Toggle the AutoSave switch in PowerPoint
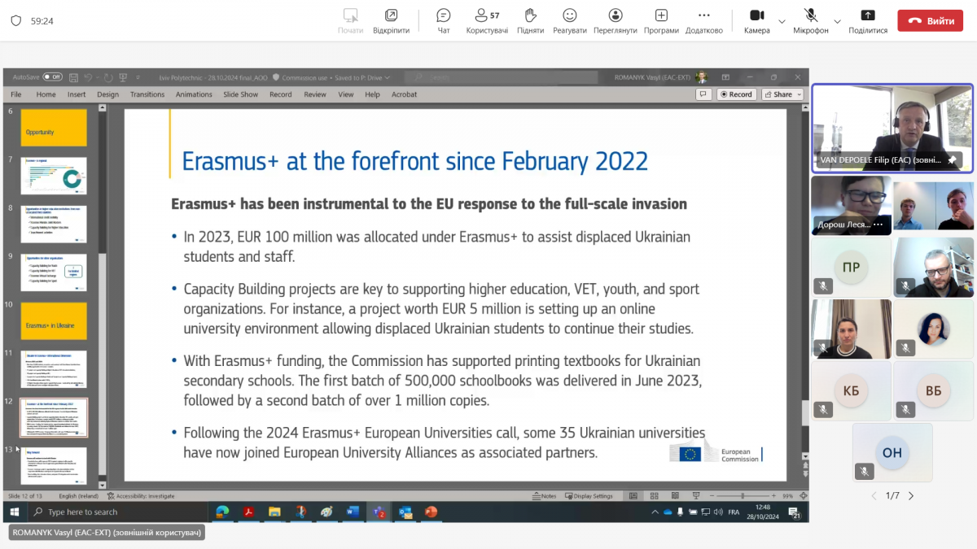Screen dimensions: 977x549 tap(52, 77)
